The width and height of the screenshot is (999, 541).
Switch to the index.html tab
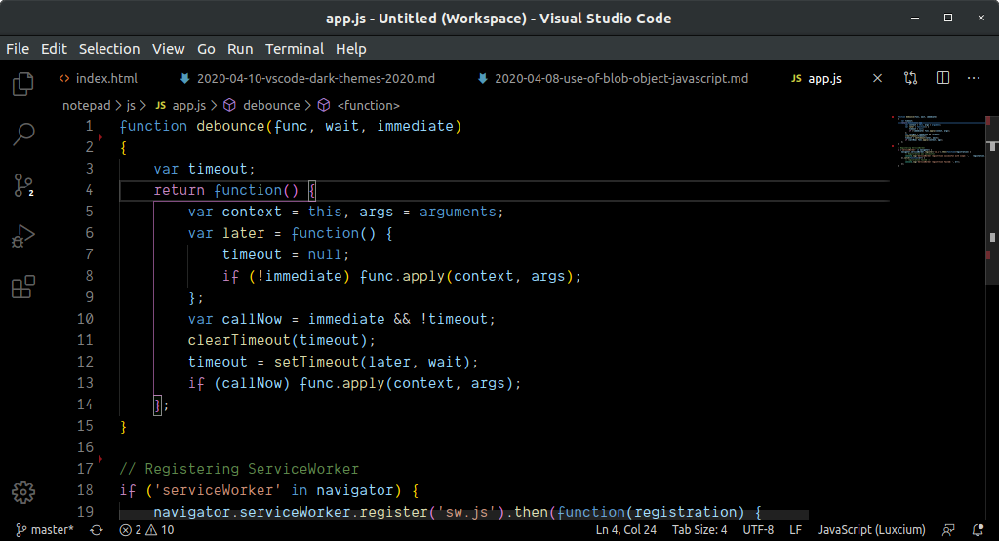pyautogui.click(x=99, y=78)
